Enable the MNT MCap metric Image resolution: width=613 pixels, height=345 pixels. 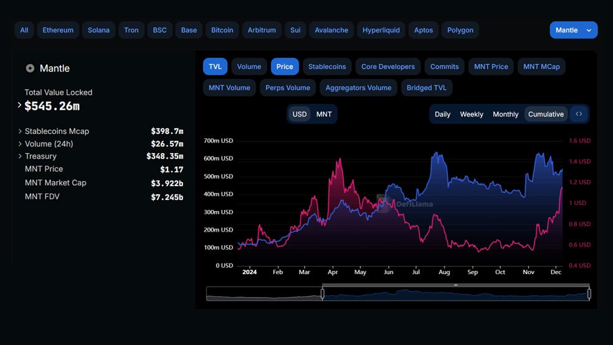tap(541, 67)
